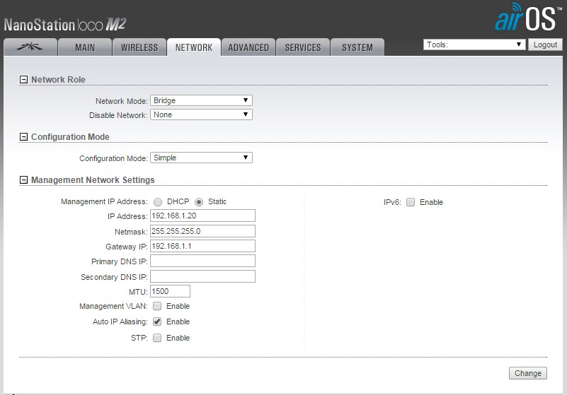567x395 pixels.
Task: Click the Enable label next to IPv6
Action: pyautogui.click(x=431, y=202)
